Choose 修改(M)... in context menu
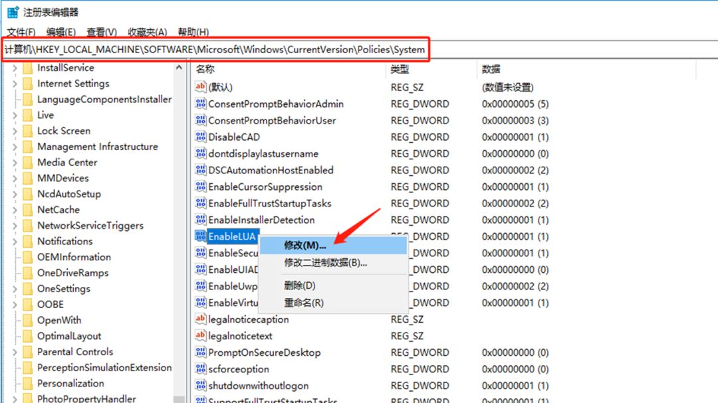Image resolution: width=718 pixels, height=403 pixels. click(x=333, y=245)
